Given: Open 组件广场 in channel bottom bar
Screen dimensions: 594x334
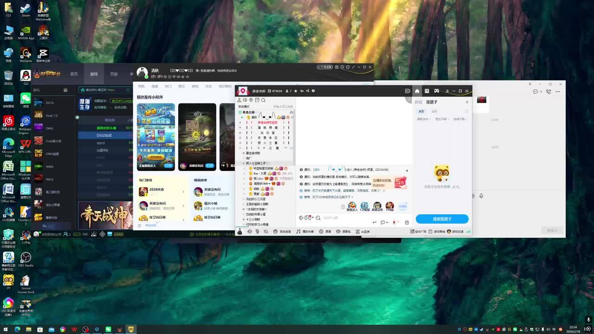Looking at the screenshot, I should point(418,231).
